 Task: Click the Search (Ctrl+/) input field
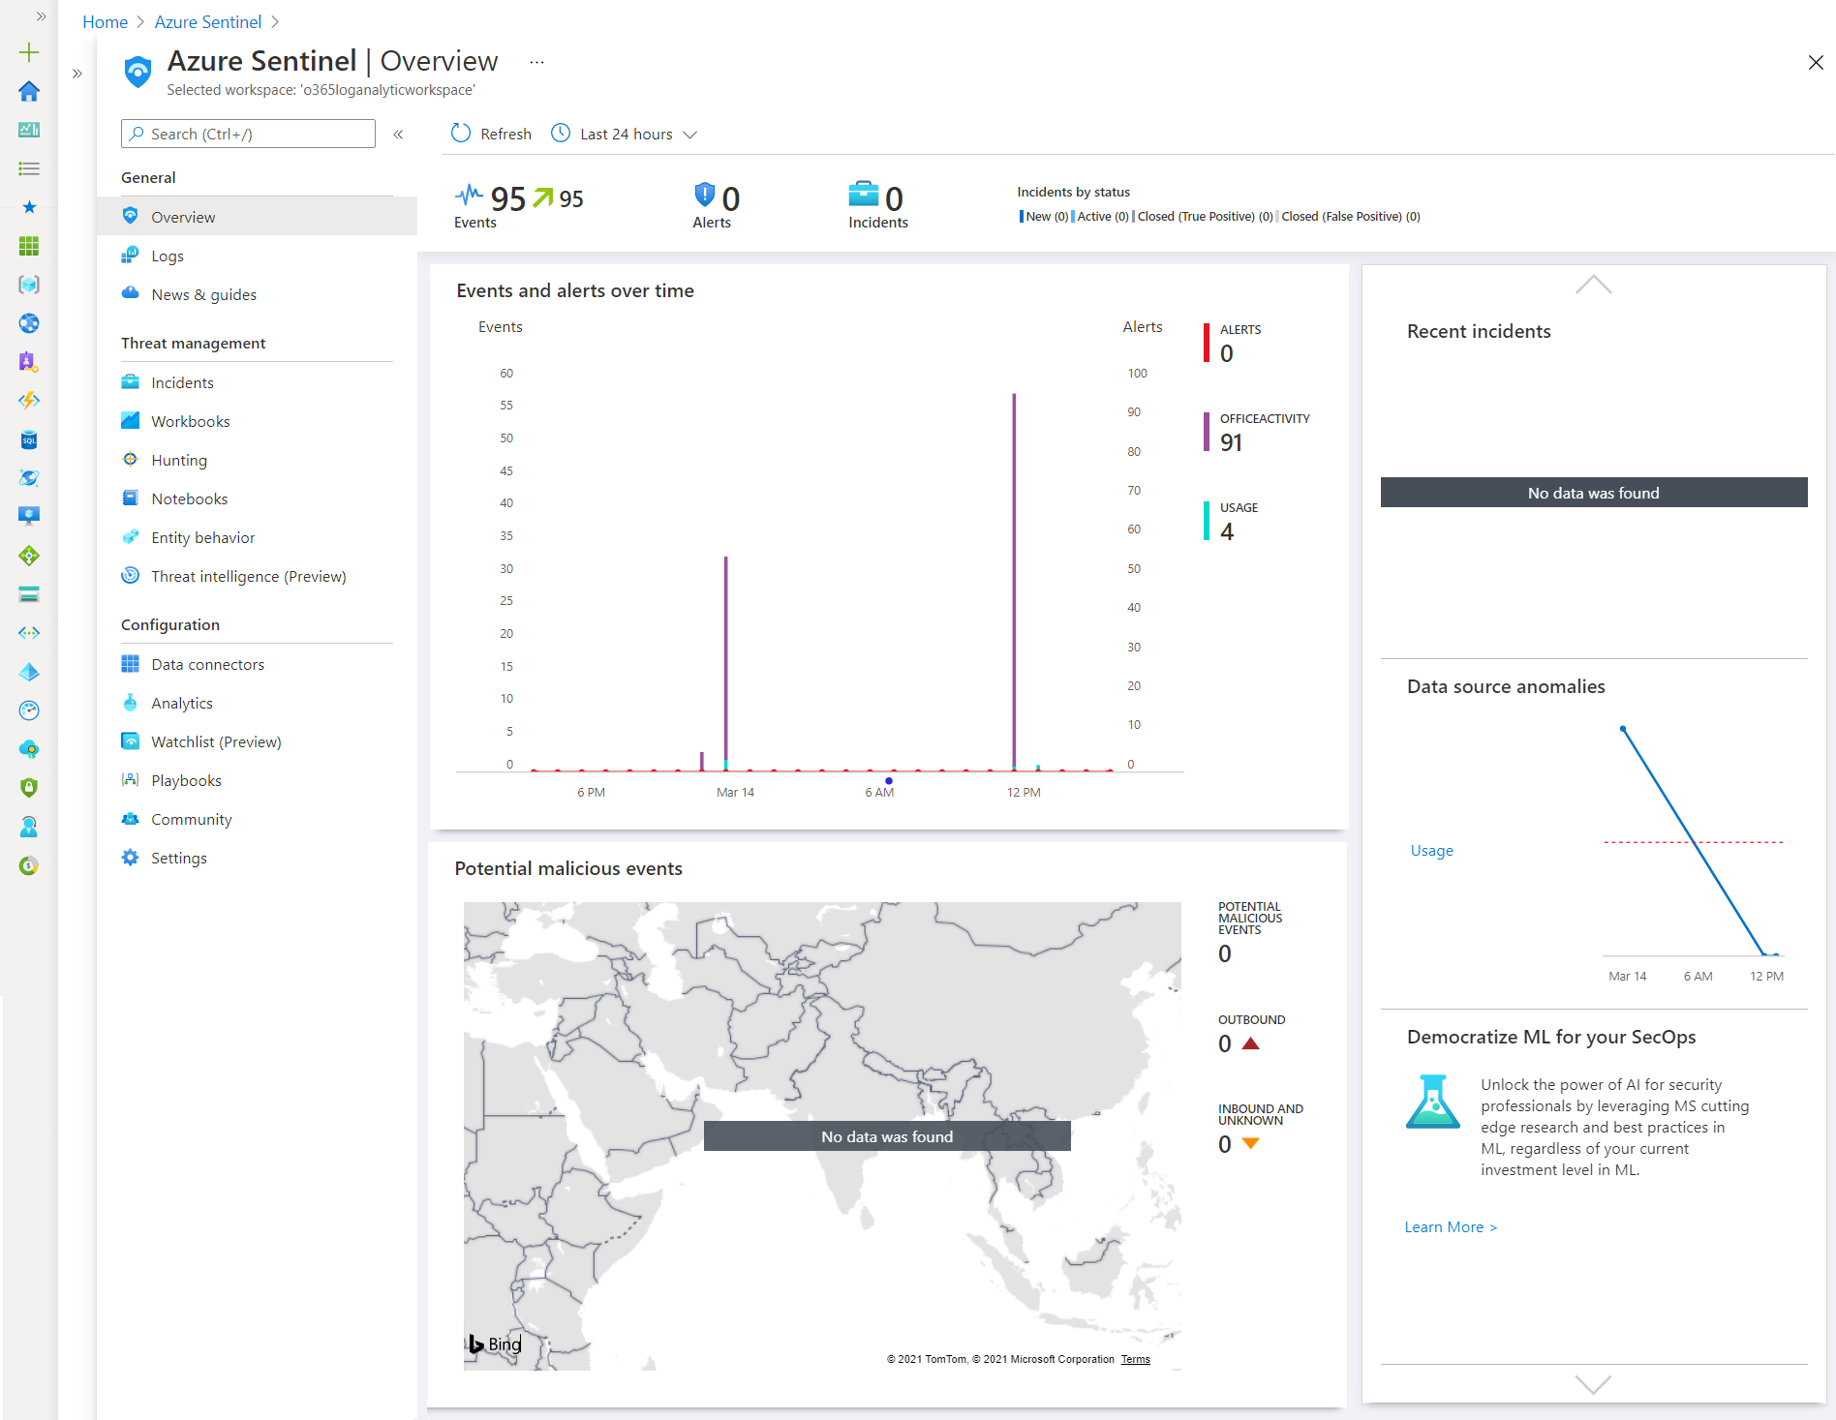pyautogui.click(x=248, y=134)
